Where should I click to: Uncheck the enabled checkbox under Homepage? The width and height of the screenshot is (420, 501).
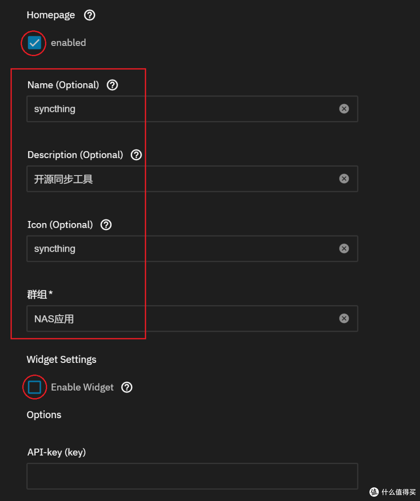[x=33, y=43]
